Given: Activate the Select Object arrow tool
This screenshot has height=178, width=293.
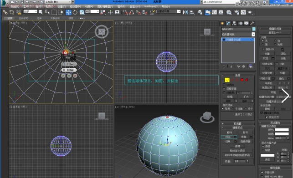Looking at the screenshot, I should click(x=41, y=12).
